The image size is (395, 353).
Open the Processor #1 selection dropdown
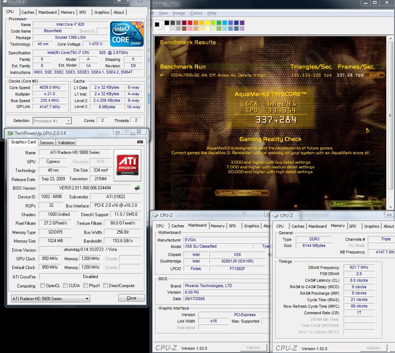click(x=52, y=121)
